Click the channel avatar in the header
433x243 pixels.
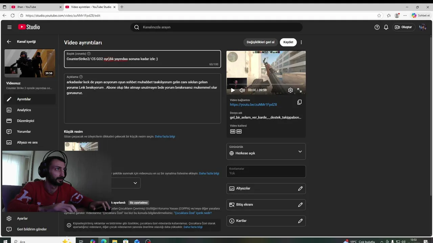422,27
